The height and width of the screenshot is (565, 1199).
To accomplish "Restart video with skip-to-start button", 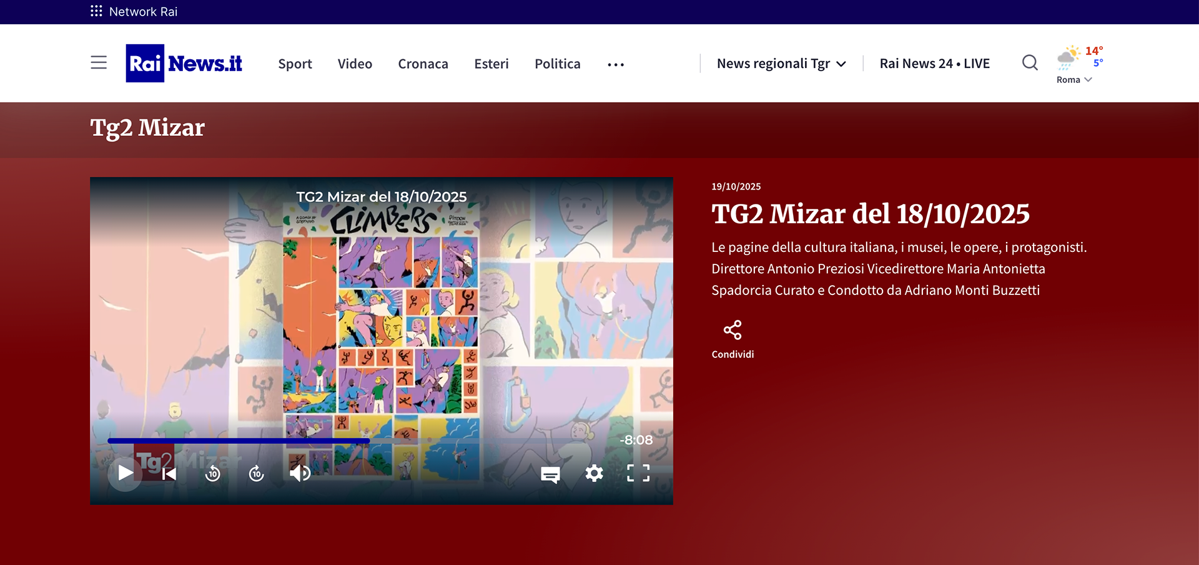I will 169,474.
